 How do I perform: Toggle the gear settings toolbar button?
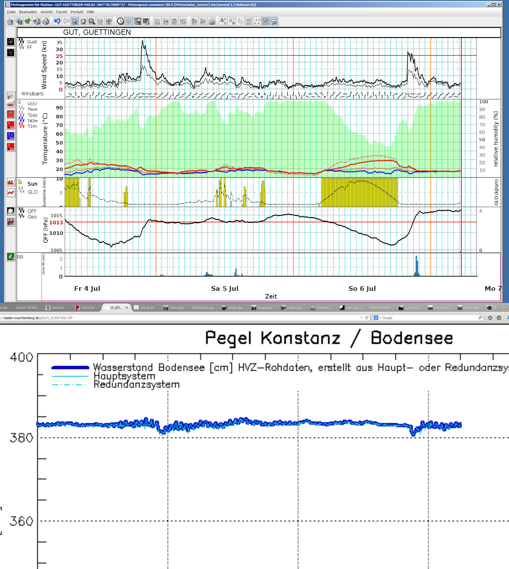pyautogui.click(x=129, y=21)
